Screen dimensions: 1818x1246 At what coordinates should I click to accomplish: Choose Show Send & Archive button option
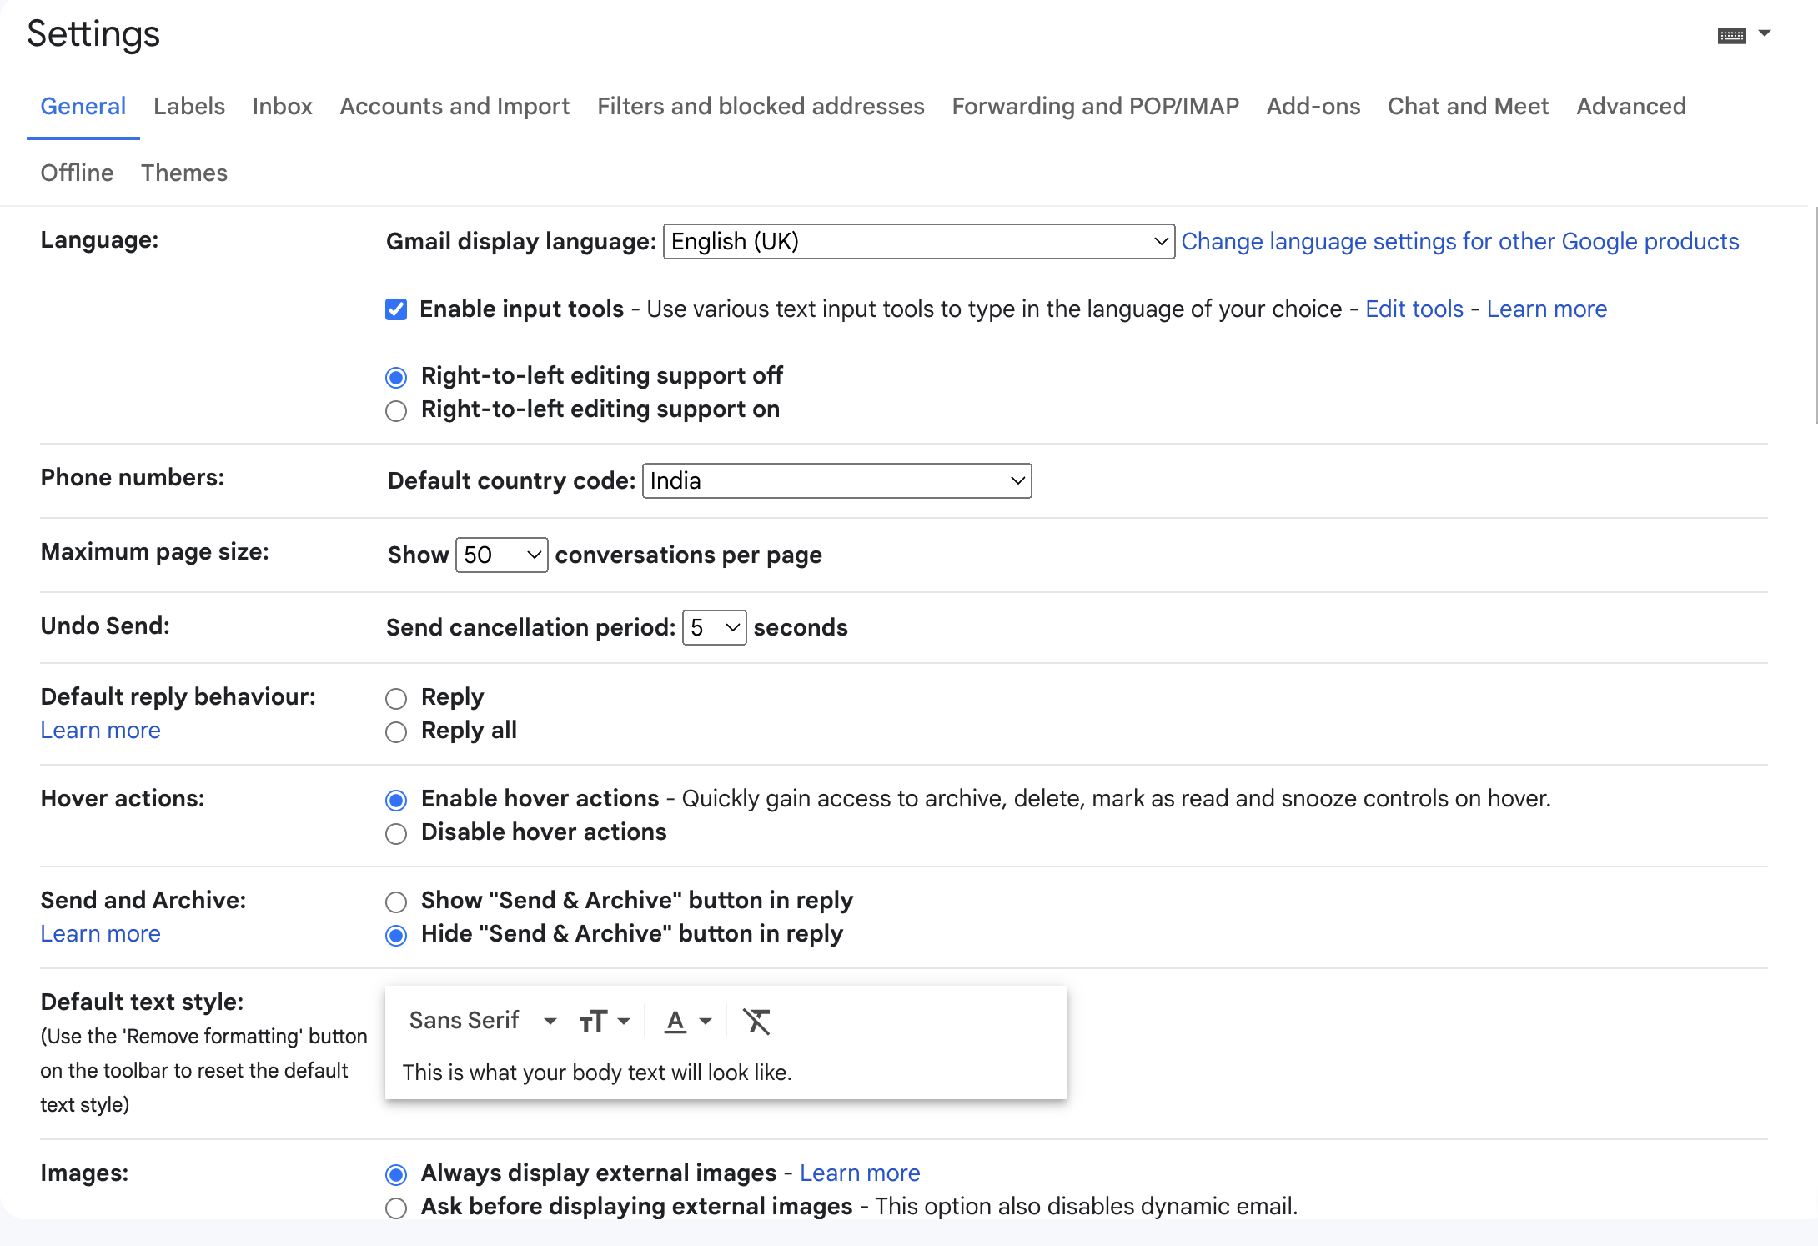coord(396,902)
